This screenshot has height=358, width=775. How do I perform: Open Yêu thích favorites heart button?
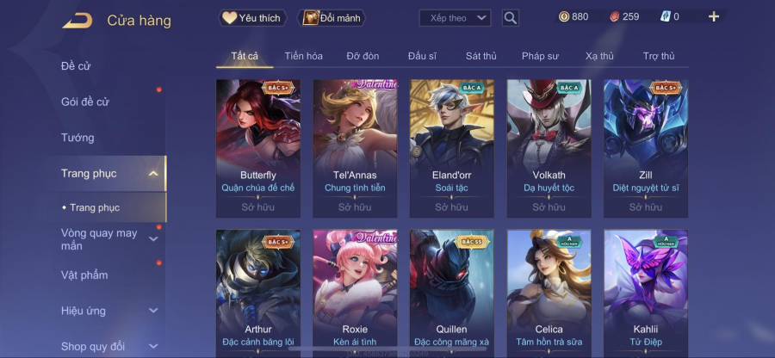point(252,18)
